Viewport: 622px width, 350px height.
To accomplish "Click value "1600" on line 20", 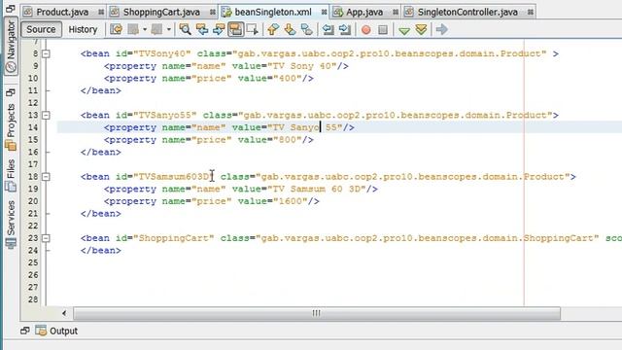I will (291, 201).
